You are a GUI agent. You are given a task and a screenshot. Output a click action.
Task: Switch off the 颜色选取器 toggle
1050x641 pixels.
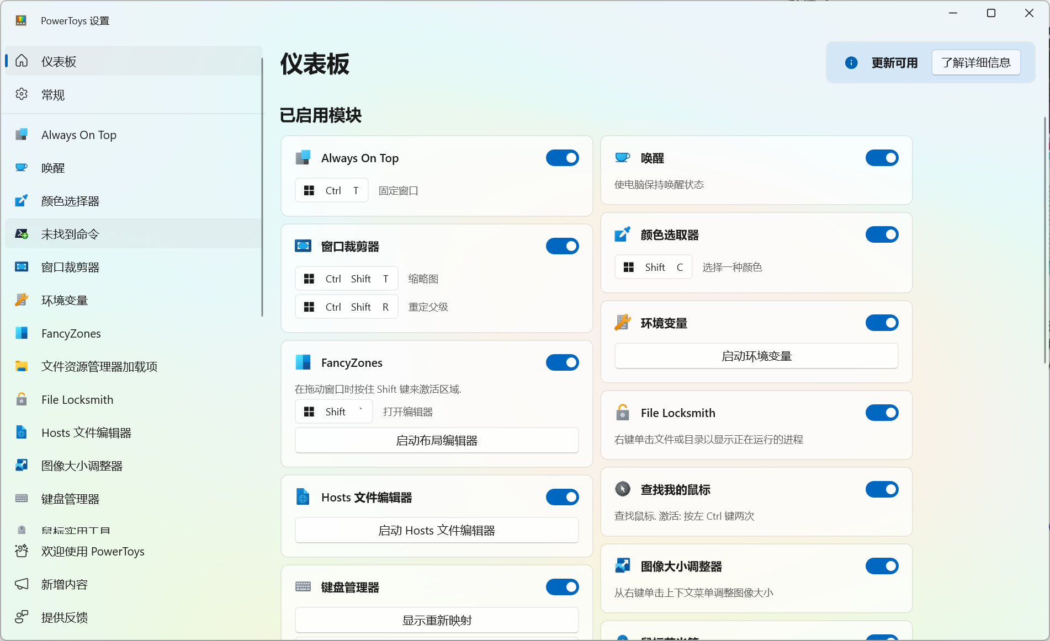click(x=882, y=235)
